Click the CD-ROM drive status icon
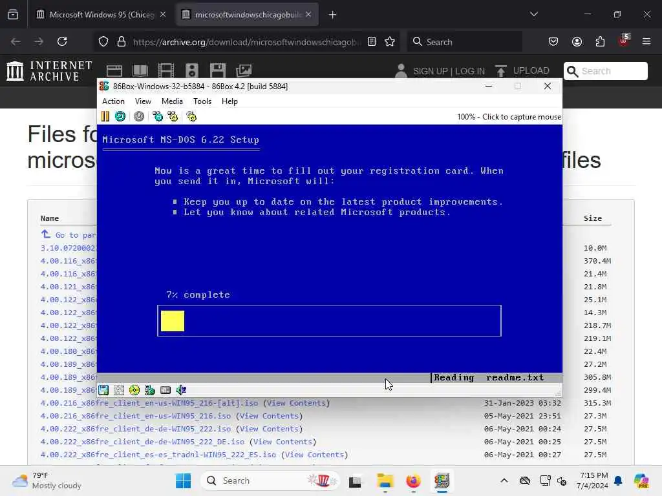The height and width of the screenshot is (496, 662). coord(134,390)
